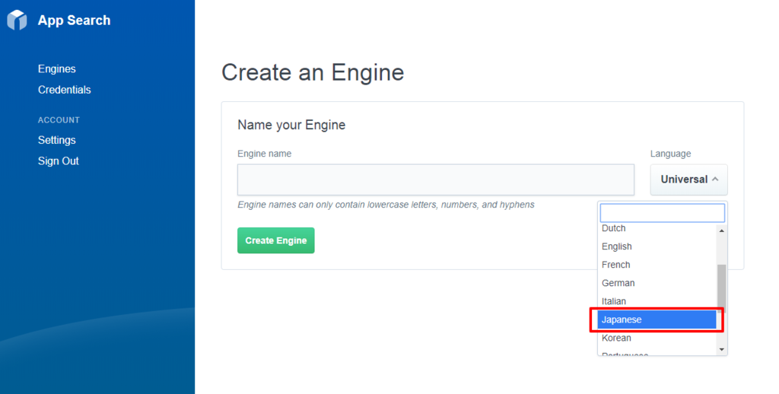
Task: Select English from the language list
Action: point(657,246)
